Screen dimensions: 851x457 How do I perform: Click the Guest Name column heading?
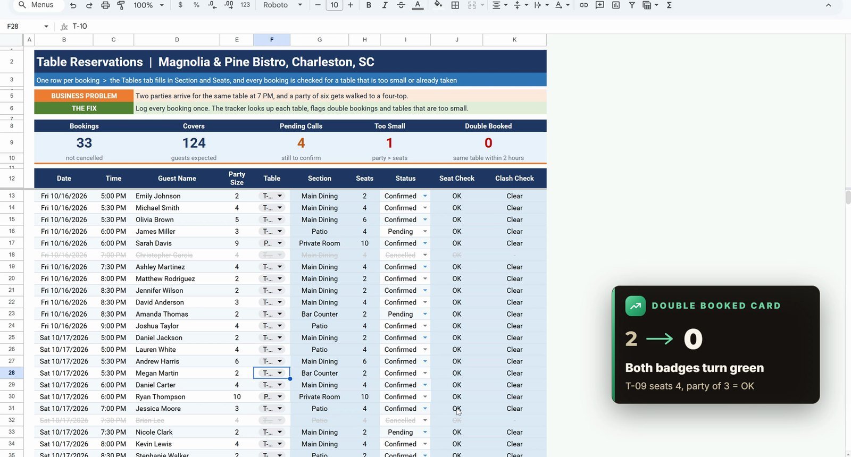[x=177, y=179]
